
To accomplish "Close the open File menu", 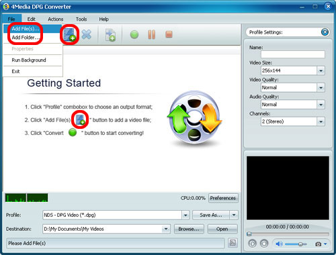I will (x=11, y=19).
